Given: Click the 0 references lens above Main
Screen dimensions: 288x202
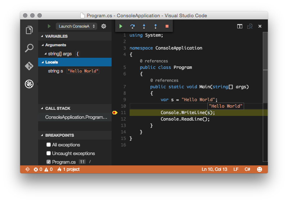Looking at the screenshot, I should pyautogui.click(x=164, y=80).
